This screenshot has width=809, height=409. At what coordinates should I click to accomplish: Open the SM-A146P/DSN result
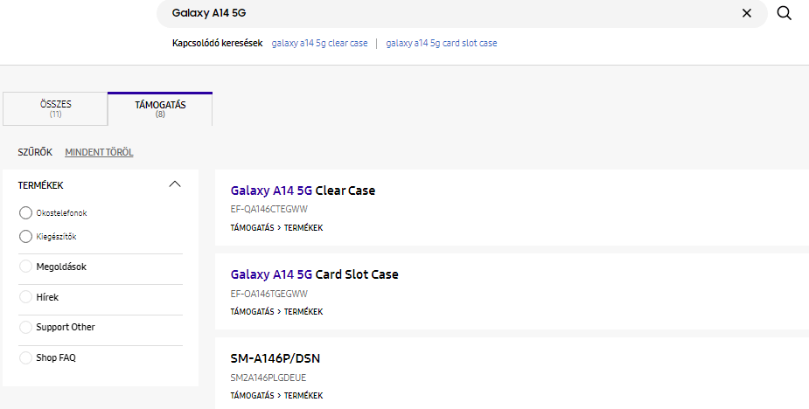point(276,358)
